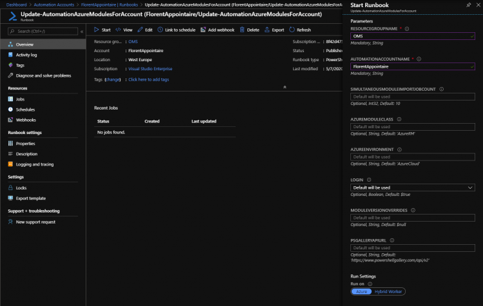Viewport: 483px width, 306px height.
Task: Click MODULEVERSIONOVERRIDES input field
Action: 412,218
